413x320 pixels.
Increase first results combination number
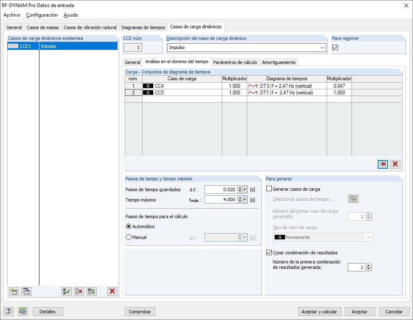pyautogui.click(x=369, y=266)
